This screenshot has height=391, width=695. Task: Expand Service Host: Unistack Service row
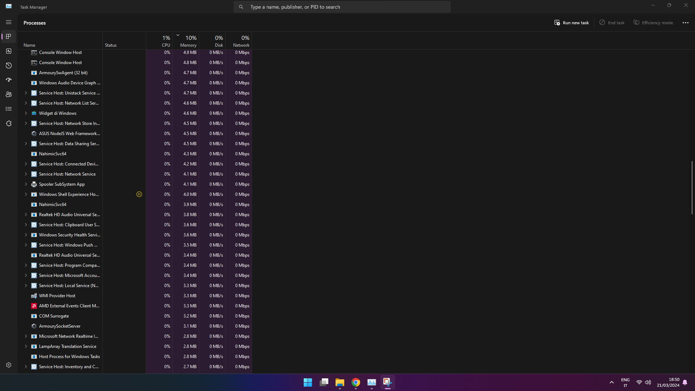coord(26,93)
